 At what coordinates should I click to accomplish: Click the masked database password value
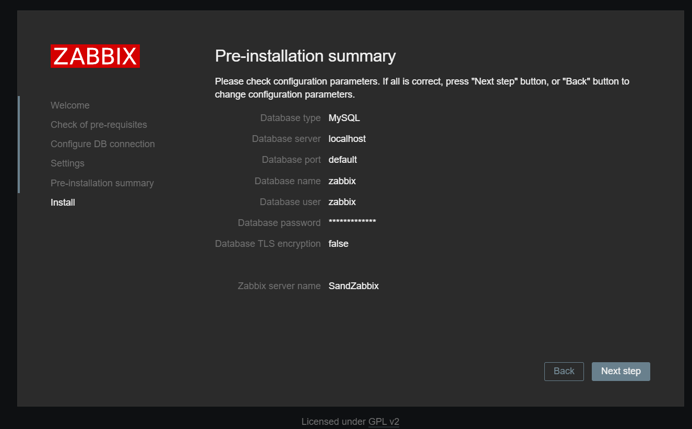click(352, 222)
